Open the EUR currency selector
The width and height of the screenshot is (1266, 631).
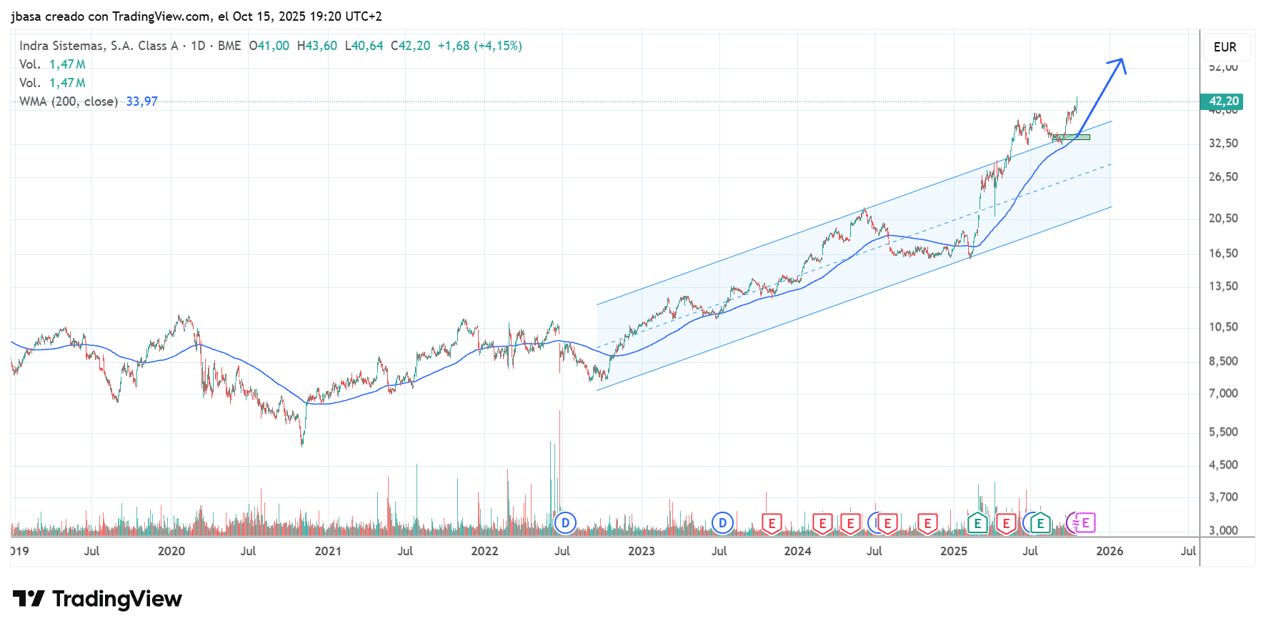coord(1225,47)
